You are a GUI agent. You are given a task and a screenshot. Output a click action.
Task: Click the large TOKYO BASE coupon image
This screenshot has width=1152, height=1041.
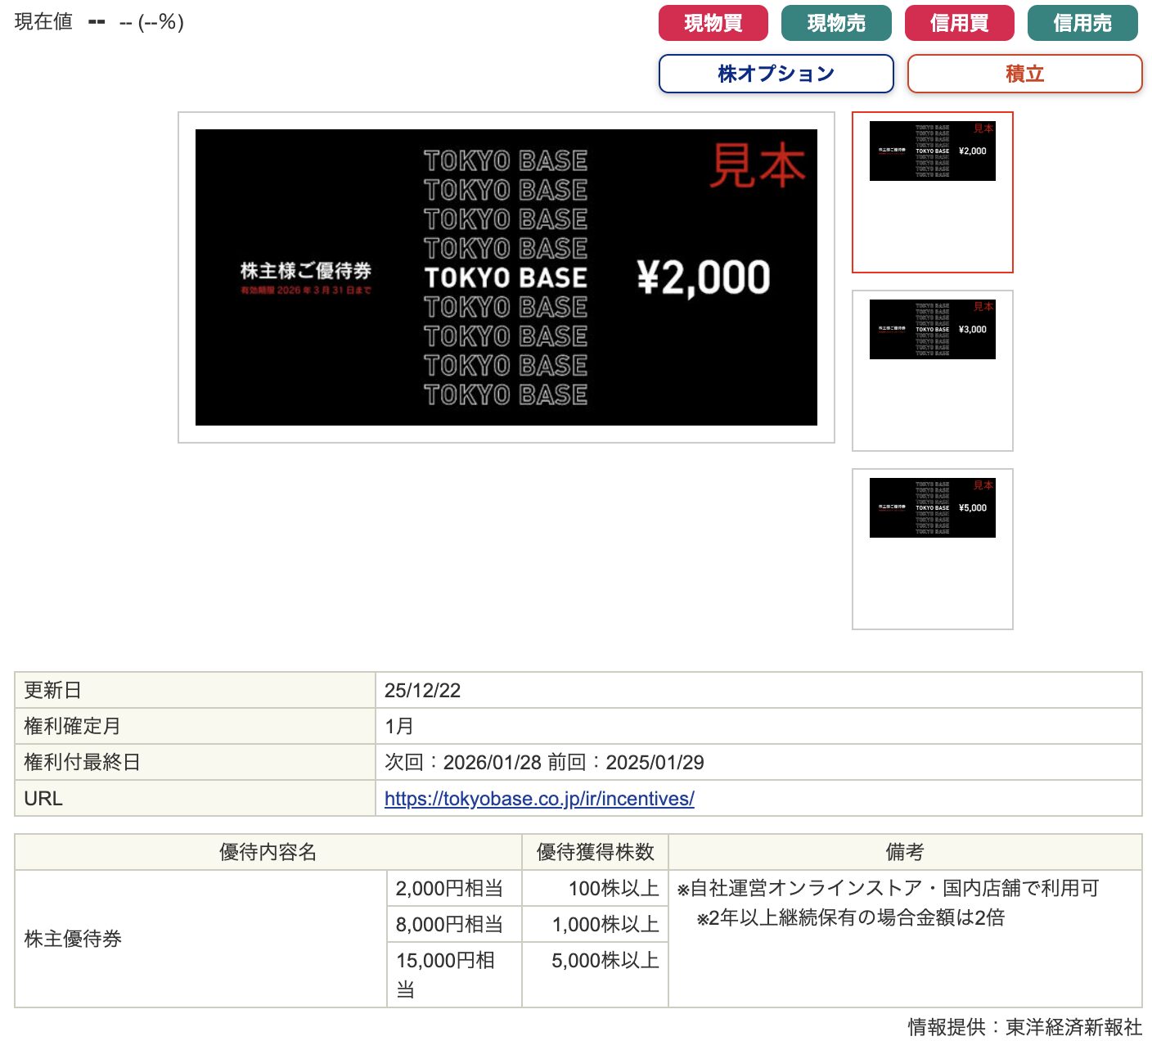(x=506, y=277)
